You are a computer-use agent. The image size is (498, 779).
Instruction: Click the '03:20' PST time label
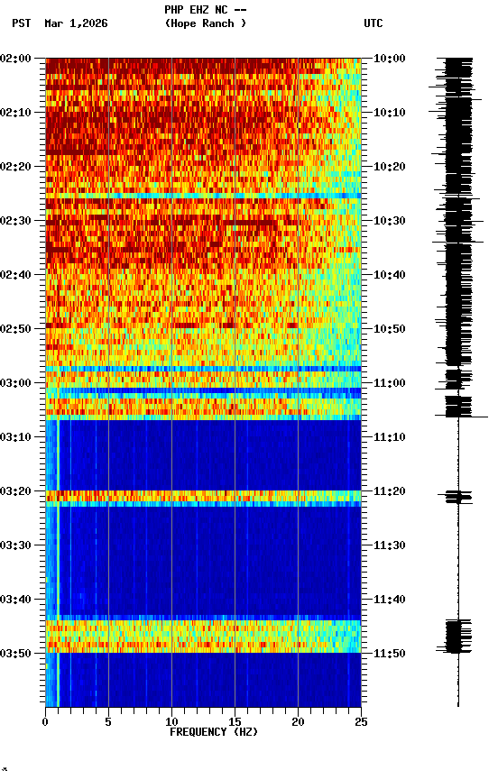(x=15, y=491)
